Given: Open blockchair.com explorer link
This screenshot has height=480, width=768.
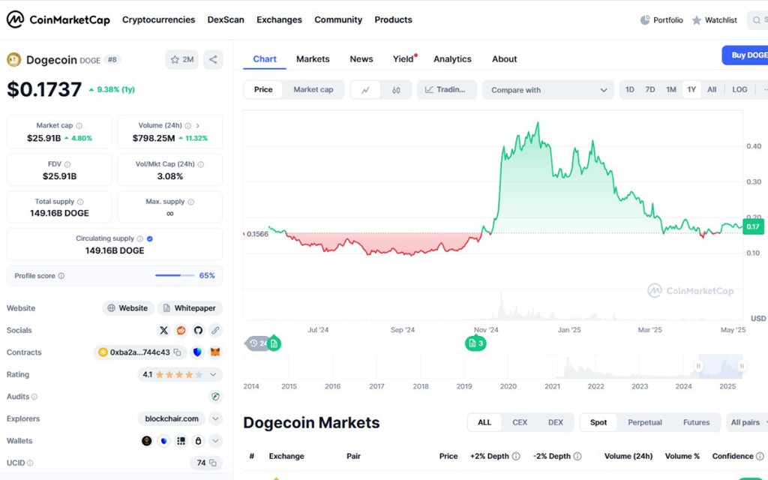Looking at the screenshot, I should pyautogui.click(x=172, y=418).
